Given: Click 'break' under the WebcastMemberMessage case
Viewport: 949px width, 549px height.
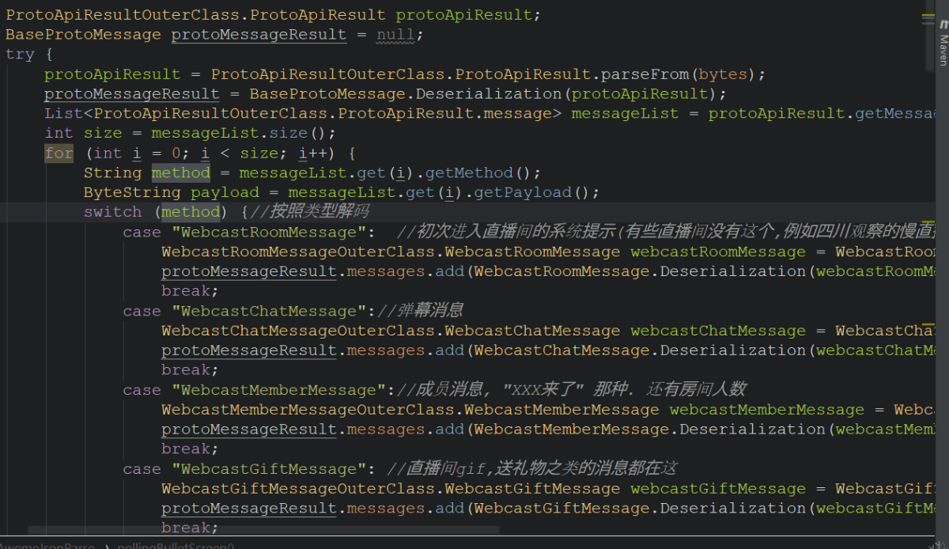Looking at the screenshot, I should pos(186,449).
